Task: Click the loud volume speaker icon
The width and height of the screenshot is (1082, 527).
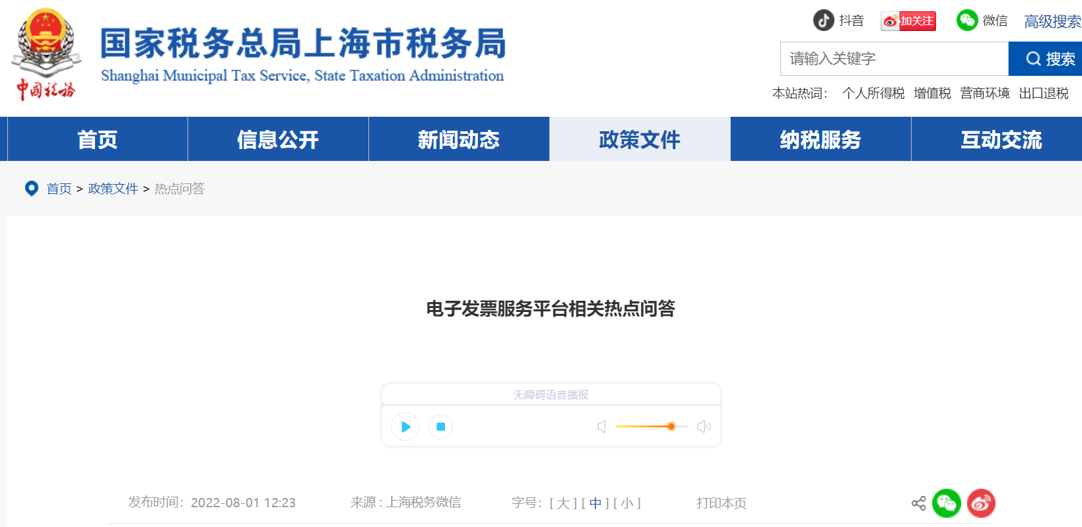Action: pyautogui.click(x=704, y=427)
